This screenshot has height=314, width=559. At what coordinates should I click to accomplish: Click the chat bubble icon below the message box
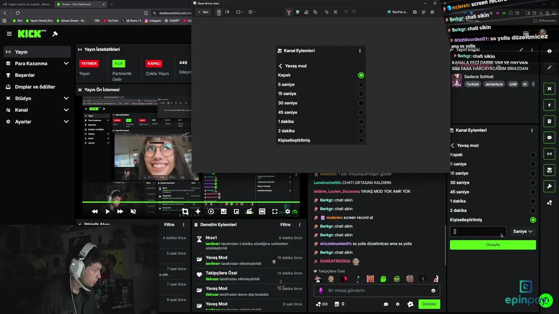pyautogui.click(x=386, y=304)
